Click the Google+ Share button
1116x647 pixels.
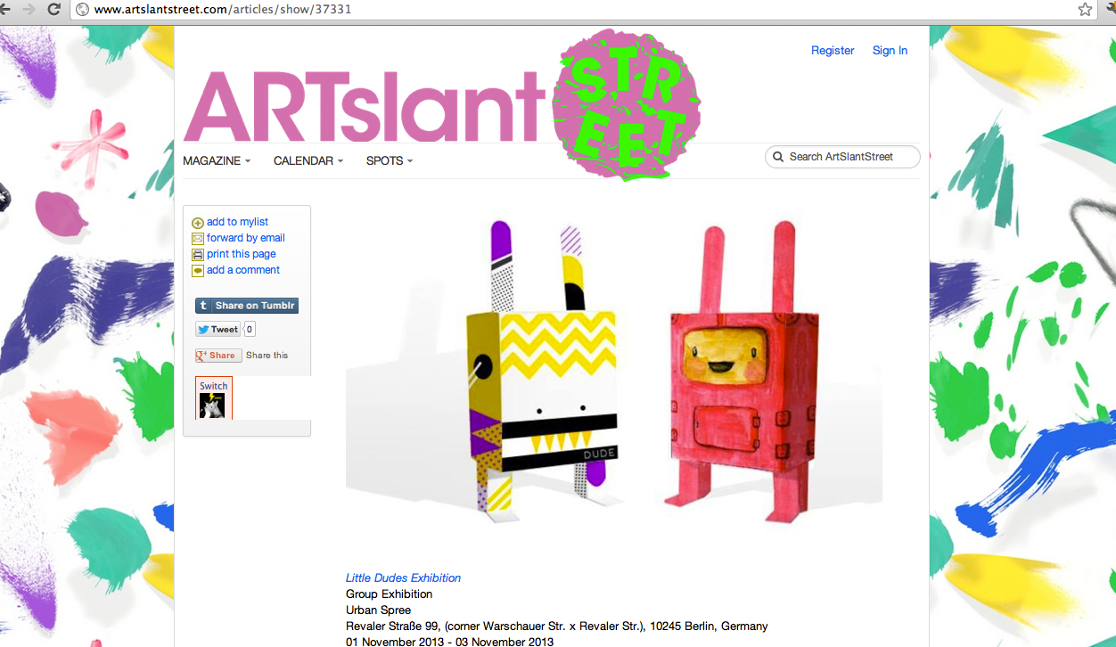[x=218, y=355]
